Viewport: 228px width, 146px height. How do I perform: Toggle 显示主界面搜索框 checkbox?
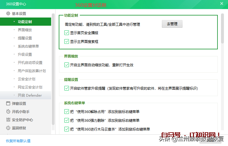67,41
